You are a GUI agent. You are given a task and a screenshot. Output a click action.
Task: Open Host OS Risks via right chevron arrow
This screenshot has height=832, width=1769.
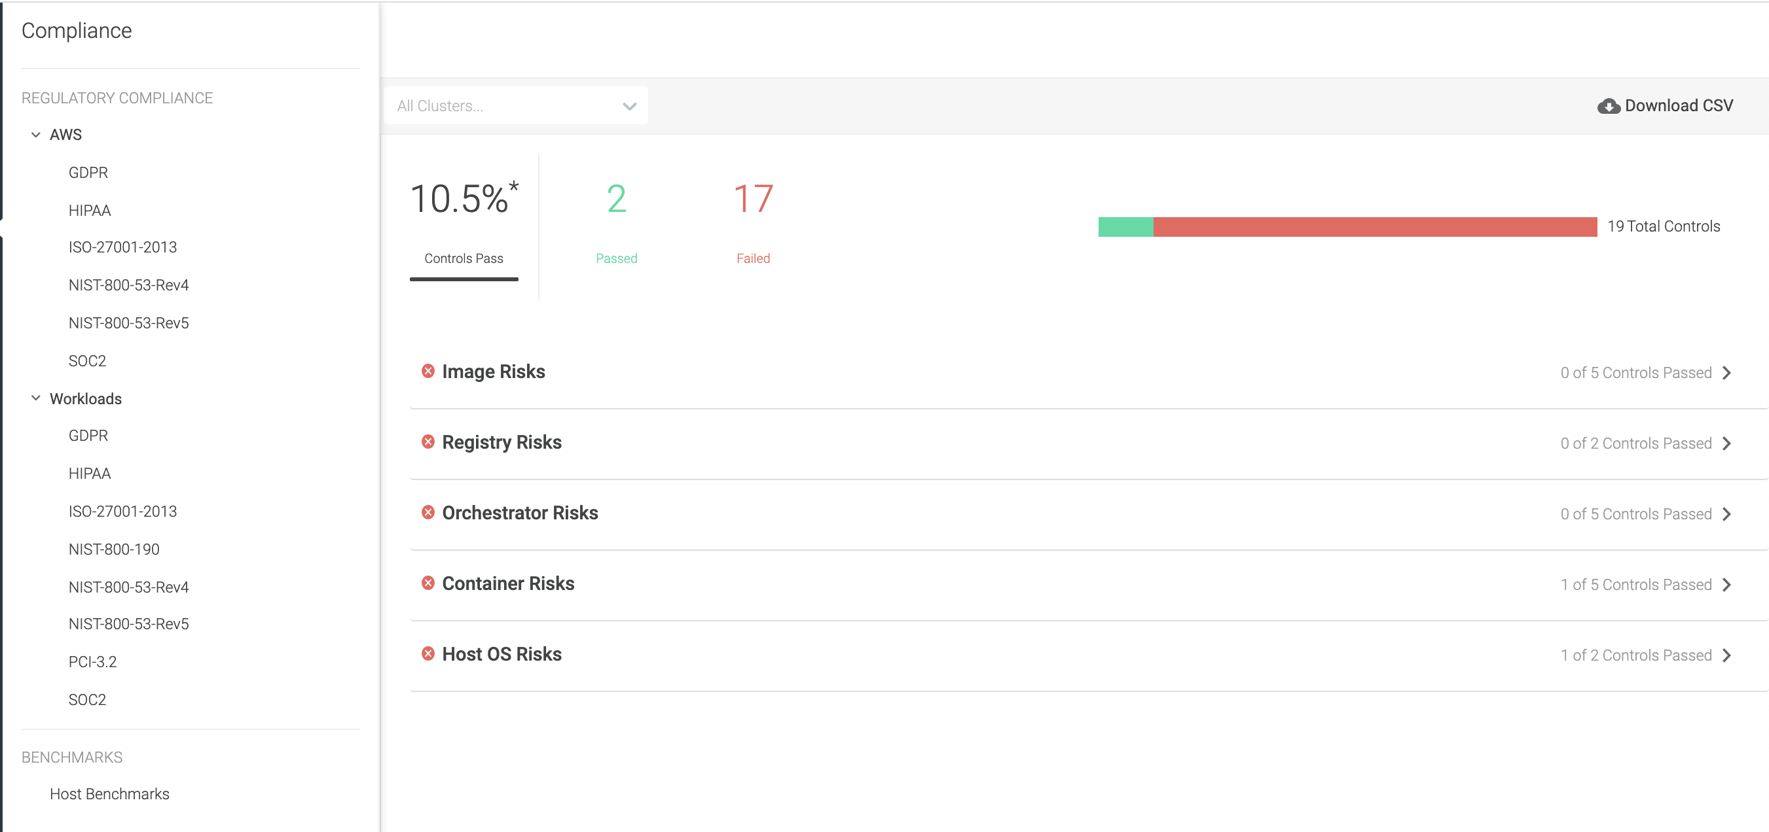click(1727, 655)
